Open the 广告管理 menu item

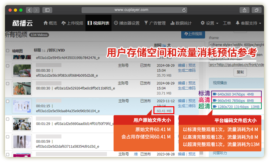tap(155, 23)
